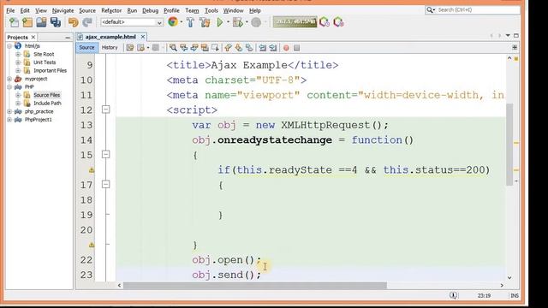Collapse the code fold at line 12

(105, 110)
